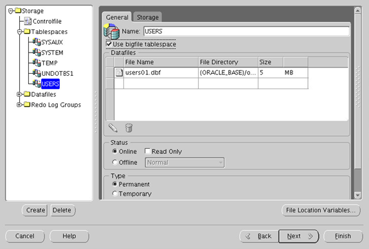The width and height of the screenshot is (369, 249).
Task: Click scrollbar up arrow in right panel
Action: click(x=357, y=10)
